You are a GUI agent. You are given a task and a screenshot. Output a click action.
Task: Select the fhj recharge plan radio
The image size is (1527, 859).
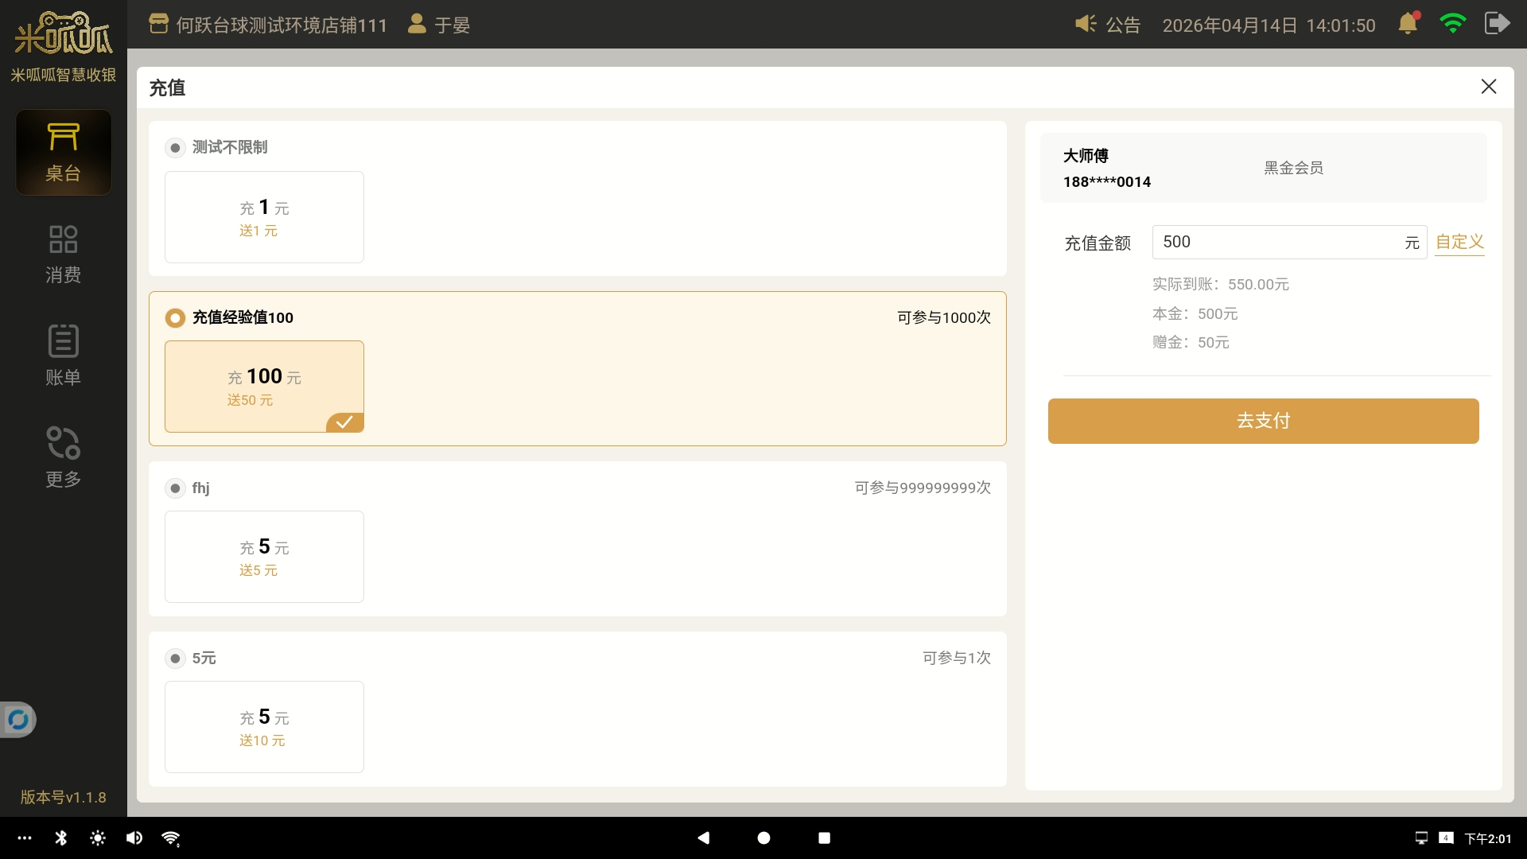(175, 488)
